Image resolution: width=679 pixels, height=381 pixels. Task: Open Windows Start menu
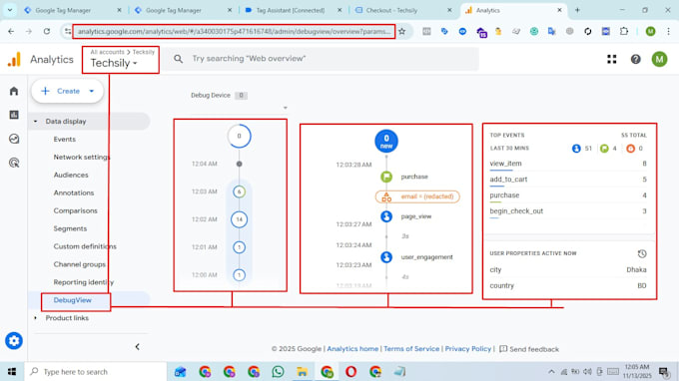pos(12,371)
